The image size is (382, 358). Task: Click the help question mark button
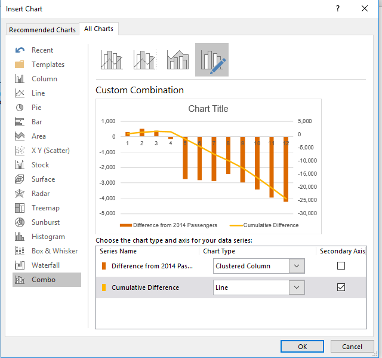(338, 8)
